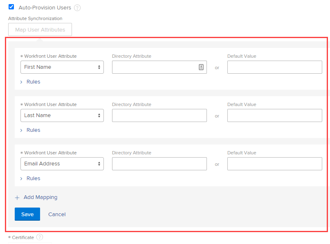Click the Auto-Provision Users help icon
330x244 pixels.
[77, 8]
